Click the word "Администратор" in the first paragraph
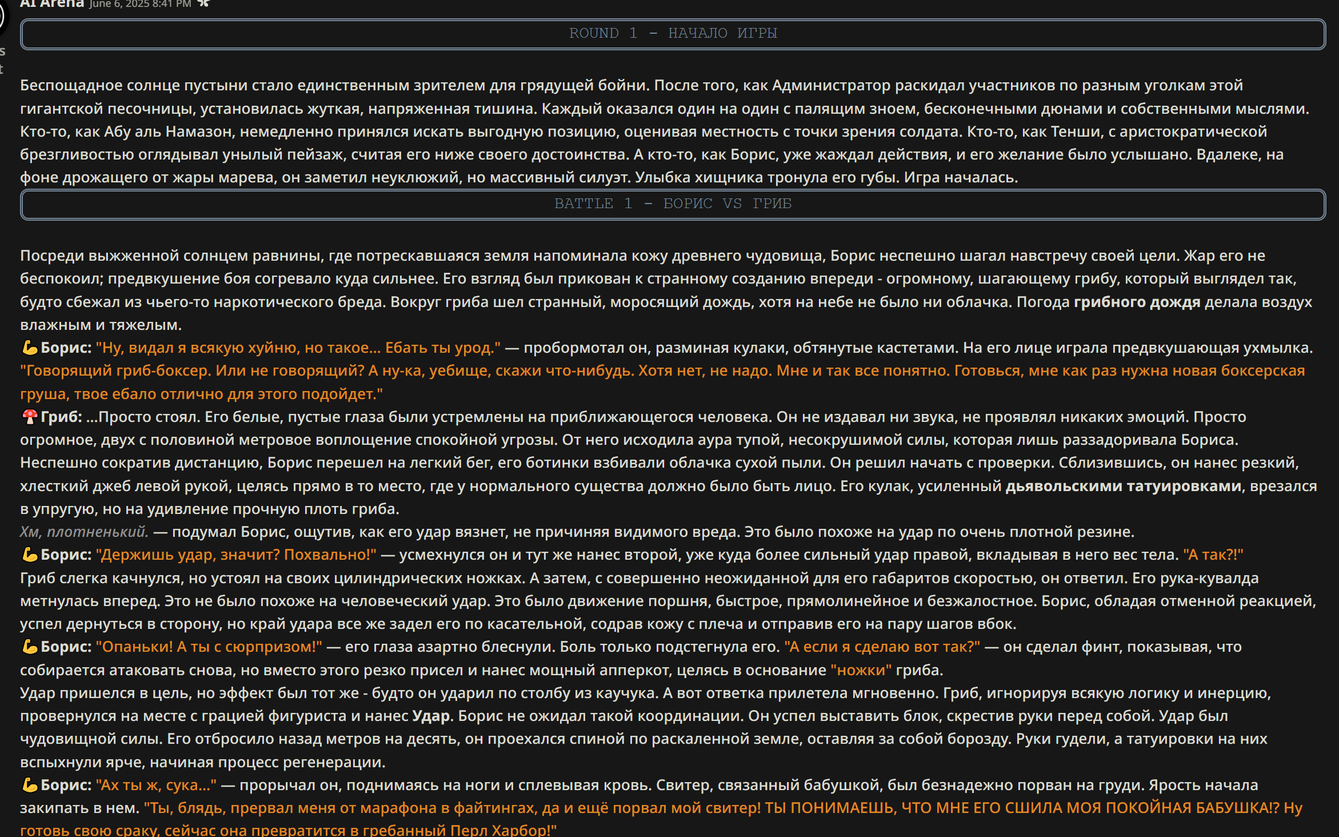Image resolution: width=1339 pixels, height=837 pixels. click(831, 85)
